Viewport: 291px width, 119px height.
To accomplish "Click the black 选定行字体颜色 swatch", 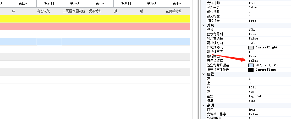I will (251, 70).
